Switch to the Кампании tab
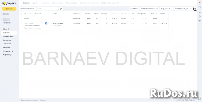This screenshot has height=102, width=202. pos(26,3)
